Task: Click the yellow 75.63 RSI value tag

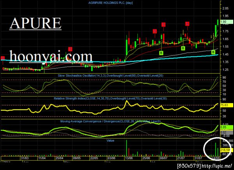Action: [227, 105]
